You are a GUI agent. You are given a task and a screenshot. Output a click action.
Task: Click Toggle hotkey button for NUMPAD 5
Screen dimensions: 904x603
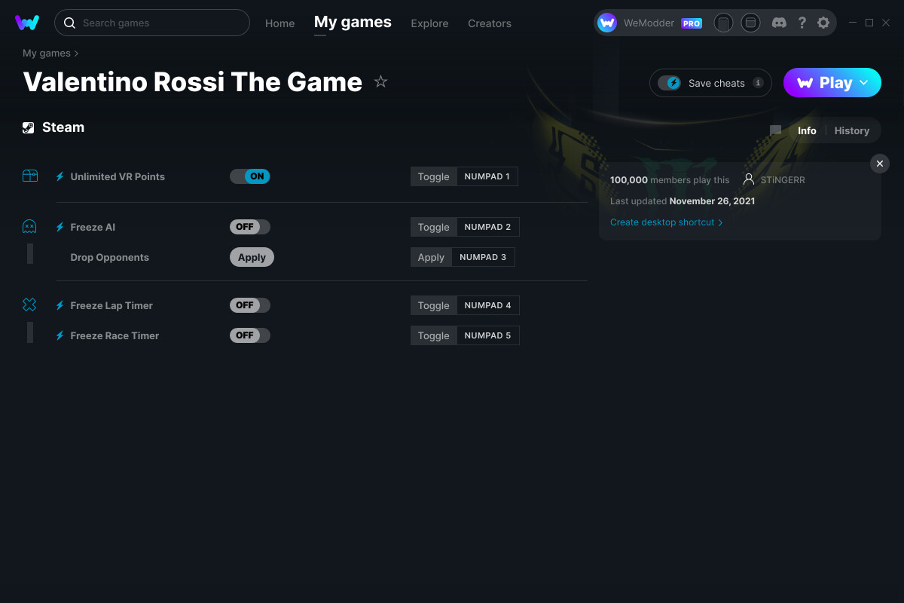point(433,335)
